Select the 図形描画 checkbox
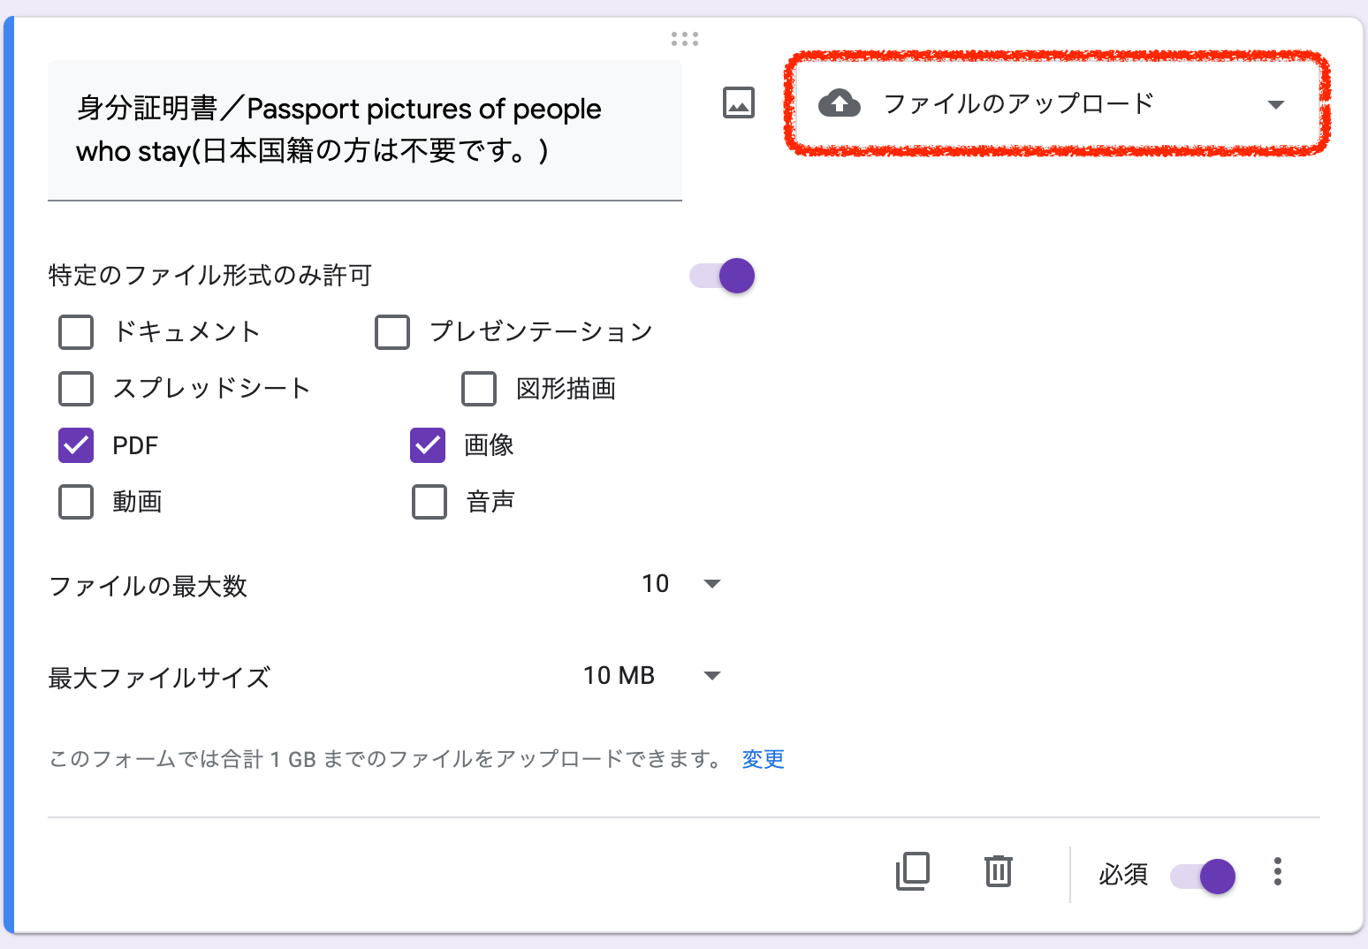This screenshot has height=949, width=1368. click(479, 389)
